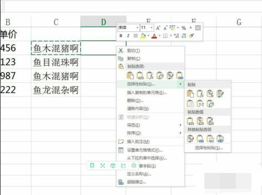Click green share icon in floating toolbar

pos(123,165)
